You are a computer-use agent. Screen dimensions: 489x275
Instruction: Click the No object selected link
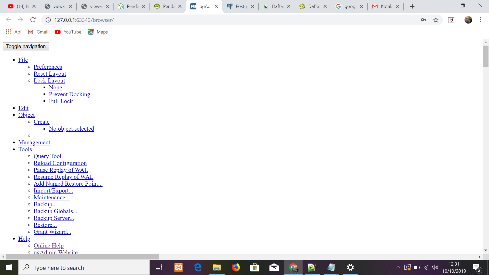(x=71, y=129)
